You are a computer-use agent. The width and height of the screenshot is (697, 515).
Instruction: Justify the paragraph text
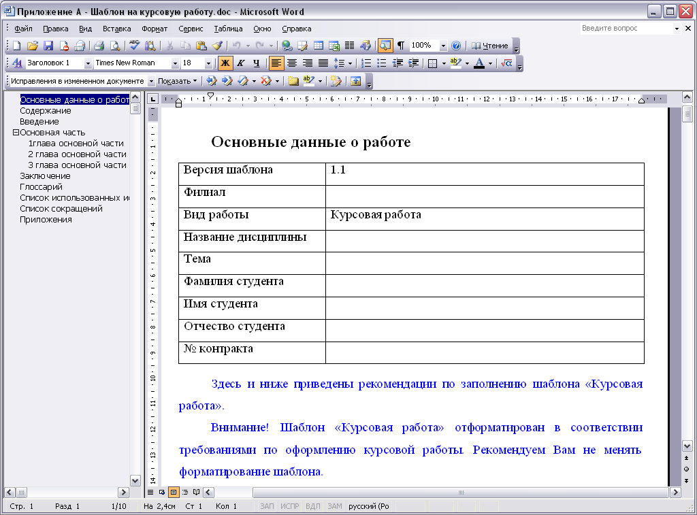[323, 63]
